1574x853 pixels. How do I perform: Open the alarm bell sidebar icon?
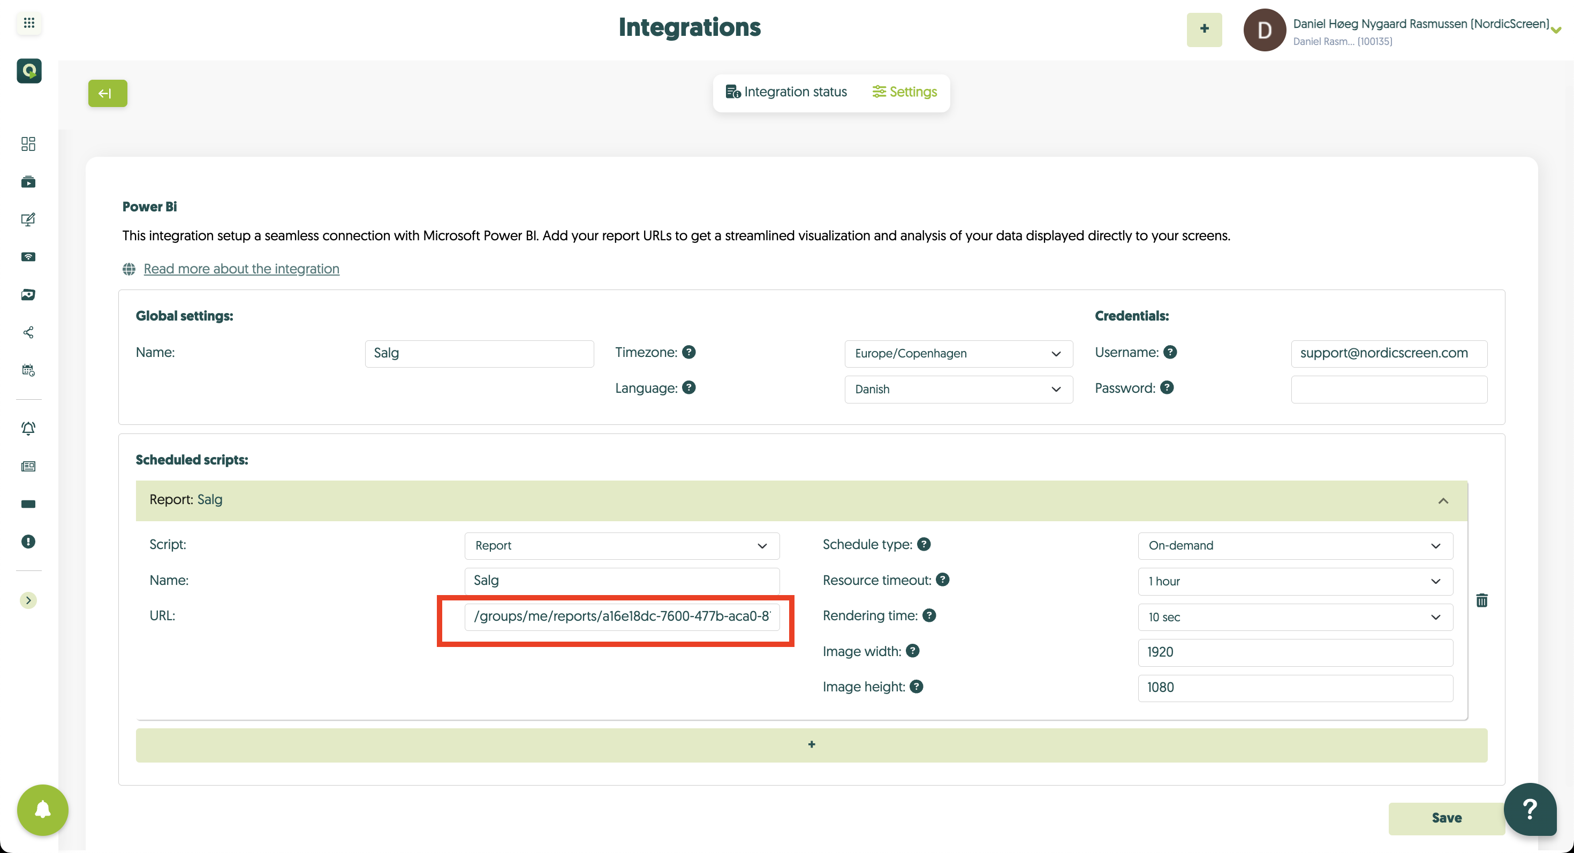(28, 428)
